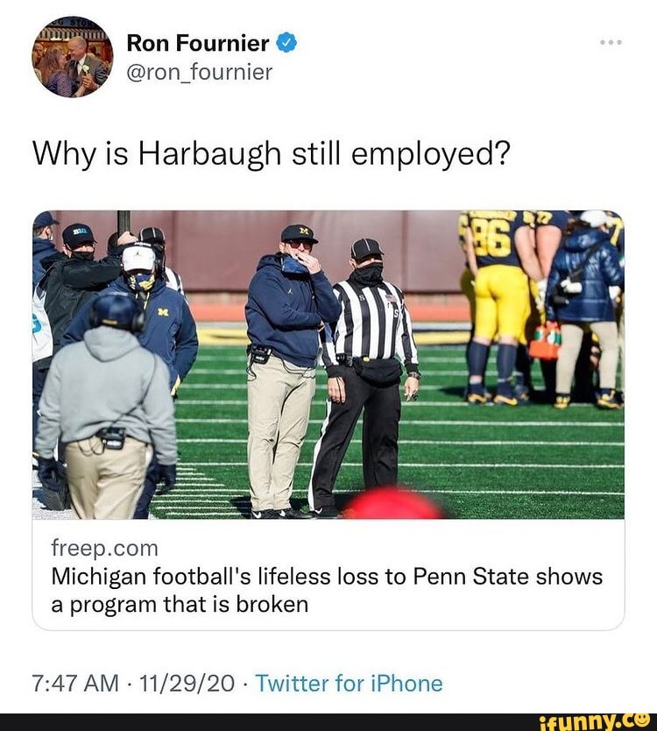The image size is (657, 731).
Task: Open the freep.com domain link
Action: click(x=103, y=547)
